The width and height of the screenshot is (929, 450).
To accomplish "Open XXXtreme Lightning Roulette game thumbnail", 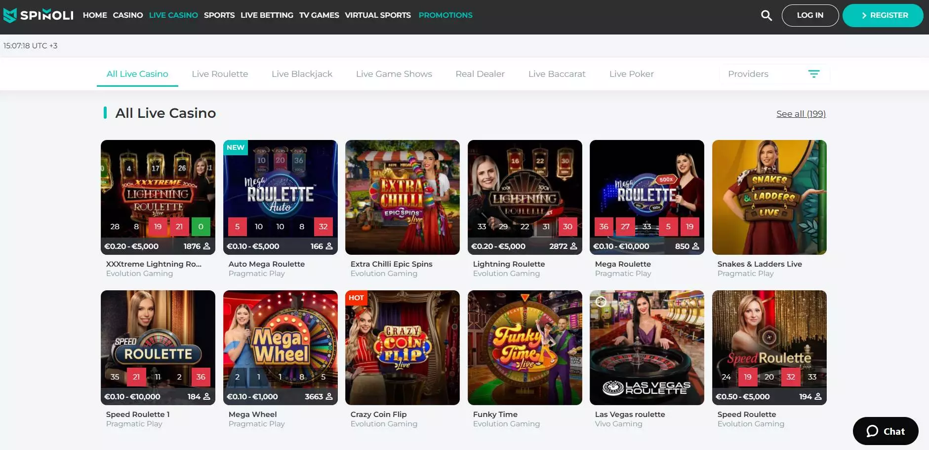I will pos(158,197).
